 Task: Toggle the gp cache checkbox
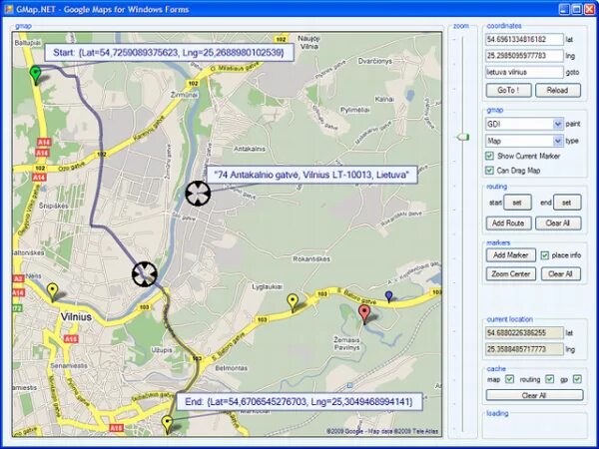pos(577,379)
